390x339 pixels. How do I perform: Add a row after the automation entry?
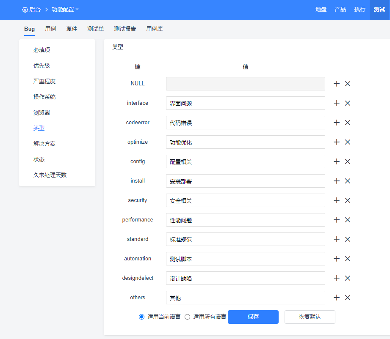(337, 259)
